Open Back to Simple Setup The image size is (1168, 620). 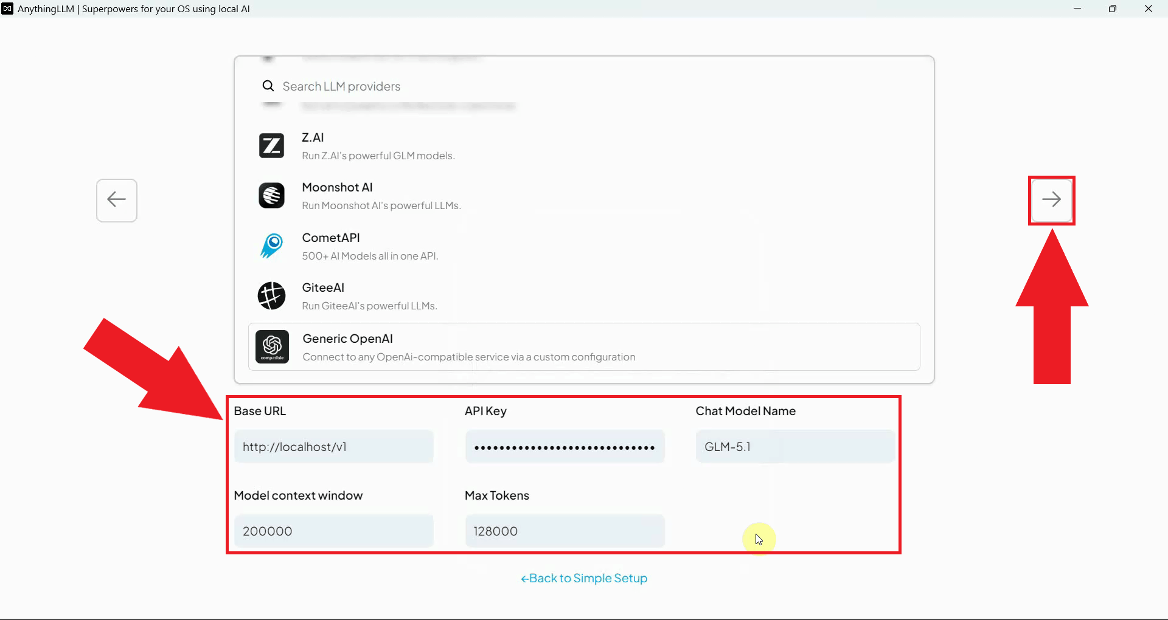(x=583, y=578)
